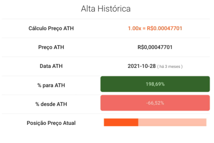Click the Alta Histórica heading
Viewport: 214px width, 143px height.
pyautogui.click(x=106, y=9)
